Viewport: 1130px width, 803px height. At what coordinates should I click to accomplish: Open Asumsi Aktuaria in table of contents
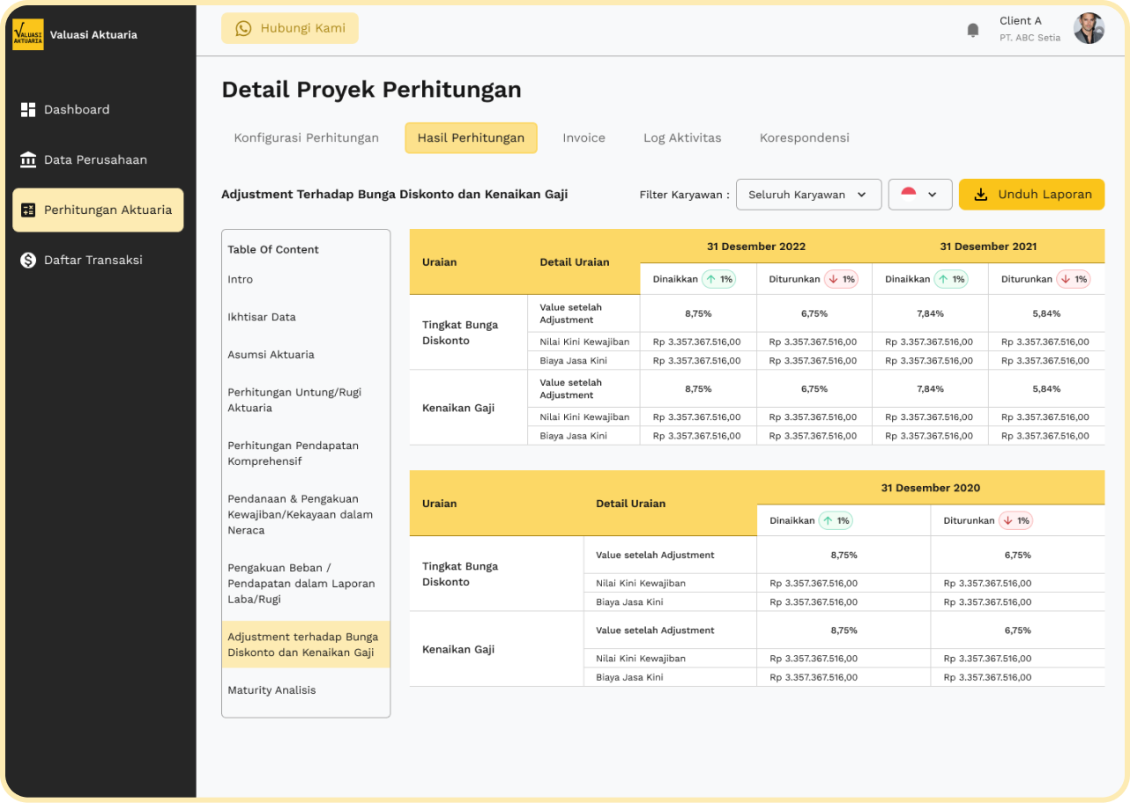[x=271, y=355]
